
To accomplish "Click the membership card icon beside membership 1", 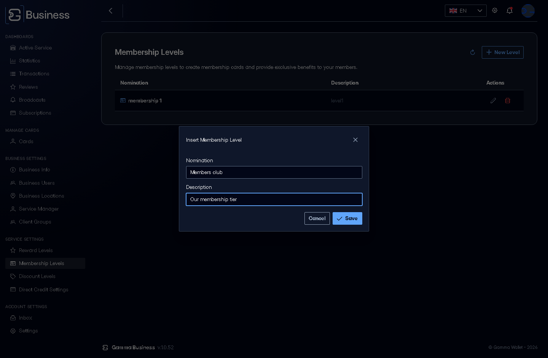I will (x=123, y=101).
